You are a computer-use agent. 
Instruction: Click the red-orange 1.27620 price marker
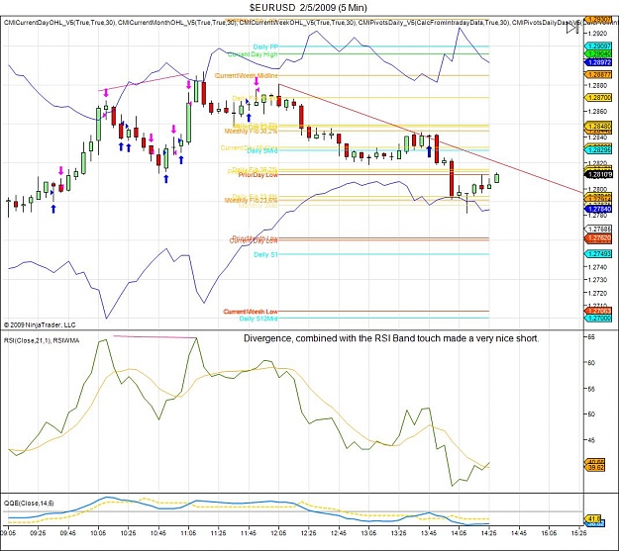click(597, 237)
